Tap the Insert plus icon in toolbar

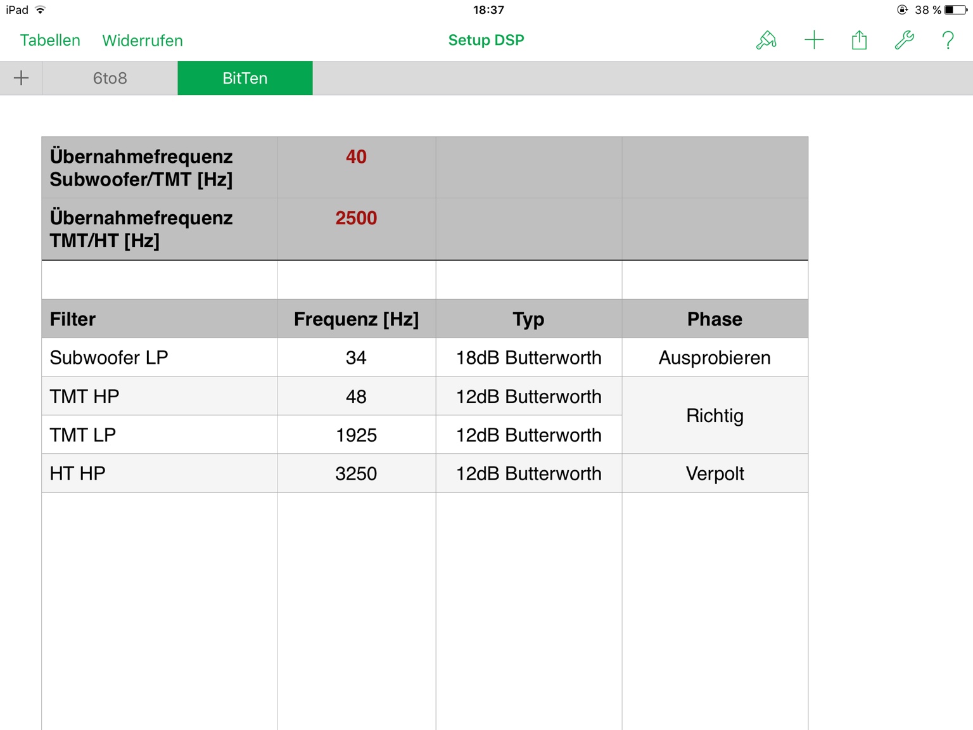[814, 41]
